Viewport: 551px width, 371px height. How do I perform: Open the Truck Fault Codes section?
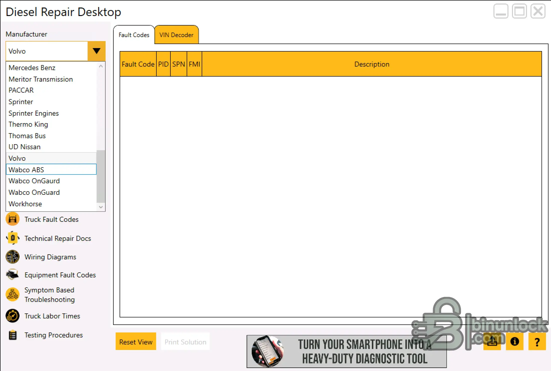pos(52,219)
